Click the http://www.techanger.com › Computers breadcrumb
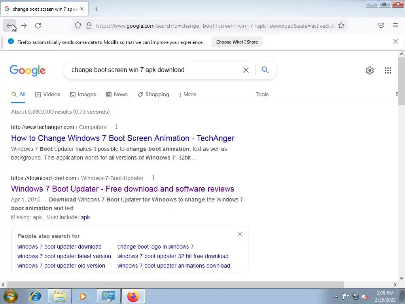Screen dimensions: 405x304 59,127
